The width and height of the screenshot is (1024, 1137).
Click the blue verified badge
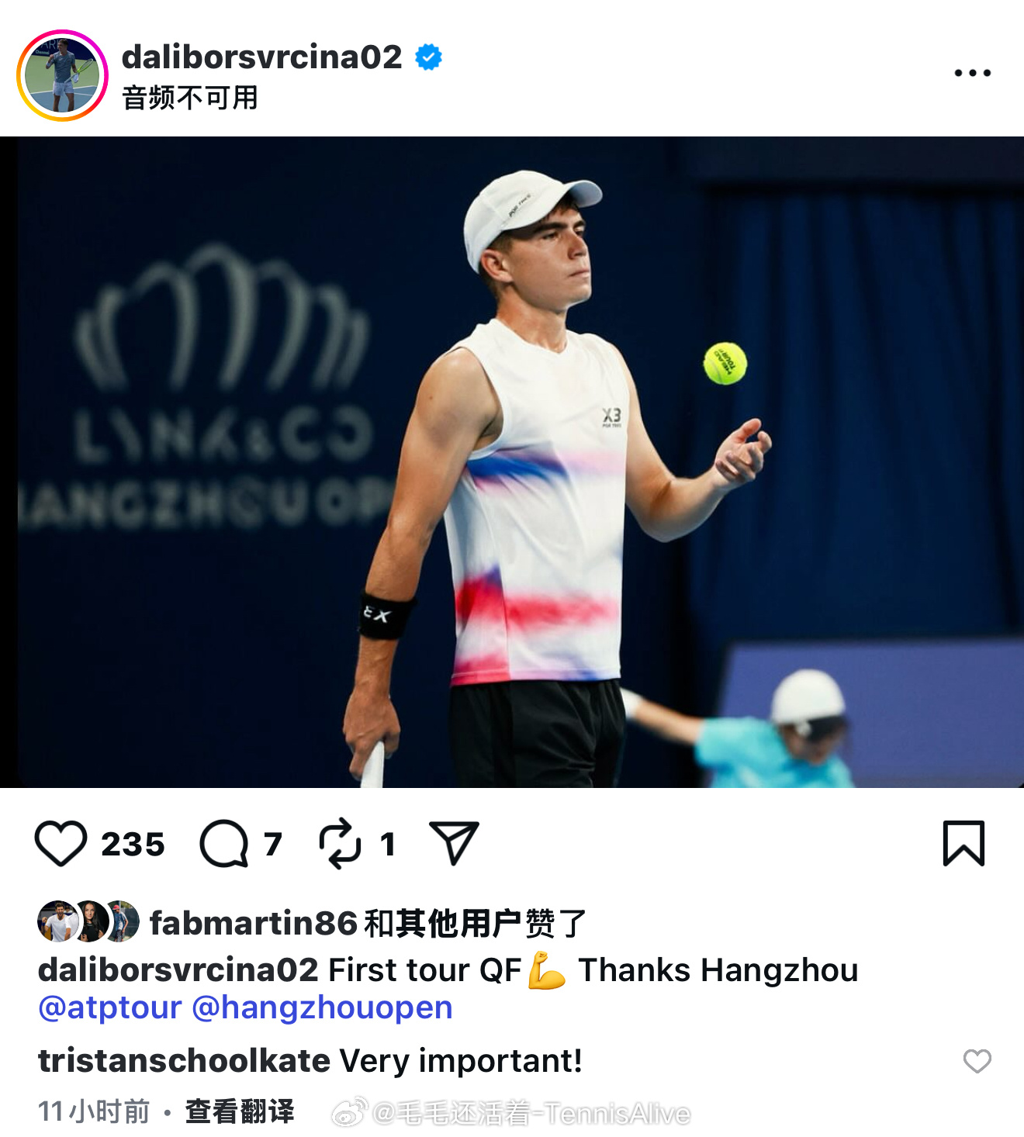click(428, 57)
